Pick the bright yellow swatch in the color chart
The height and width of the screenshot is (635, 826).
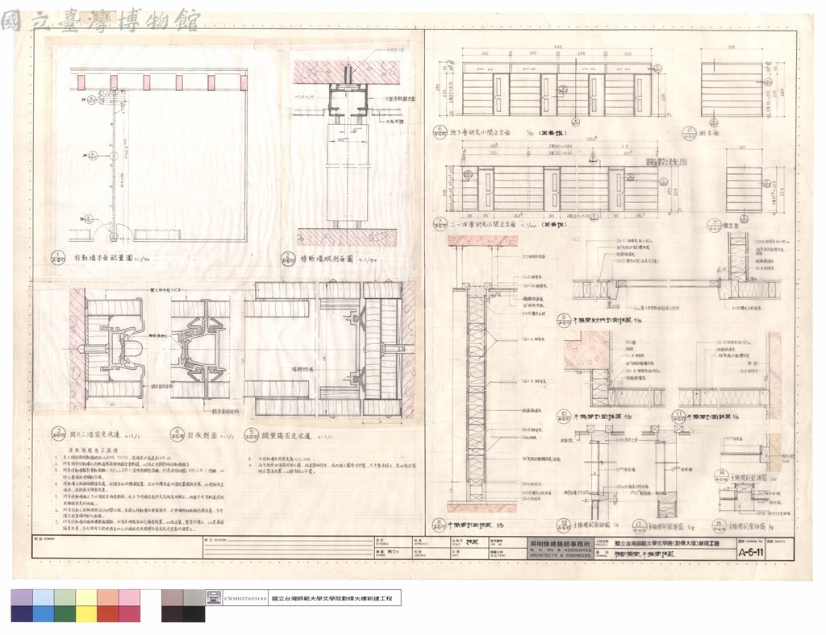86,614
